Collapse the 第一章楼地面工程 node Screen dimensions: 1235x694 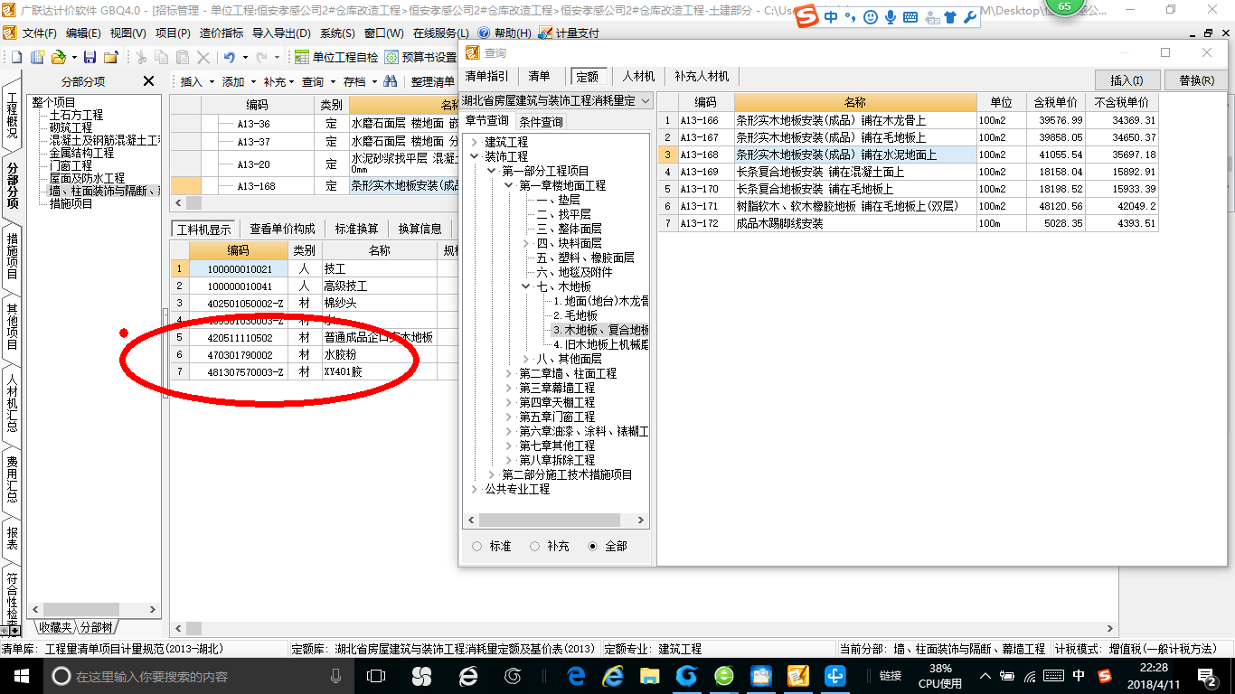509,185
